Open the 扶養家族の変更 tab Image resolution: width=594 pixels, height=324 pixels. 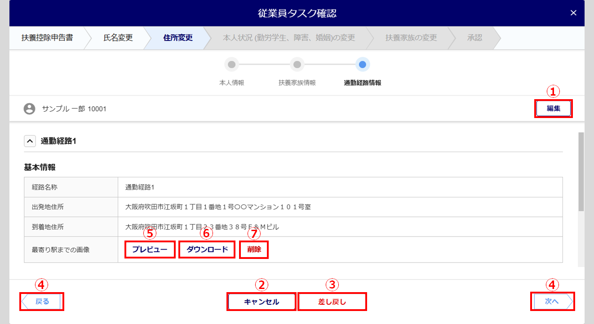click(411, 38)
